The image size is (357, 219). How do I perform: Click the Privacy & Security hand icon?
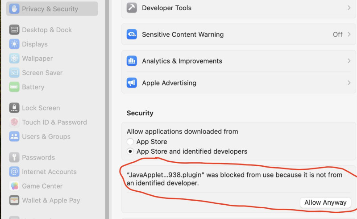pyautogui.click(x=14, y=9)
